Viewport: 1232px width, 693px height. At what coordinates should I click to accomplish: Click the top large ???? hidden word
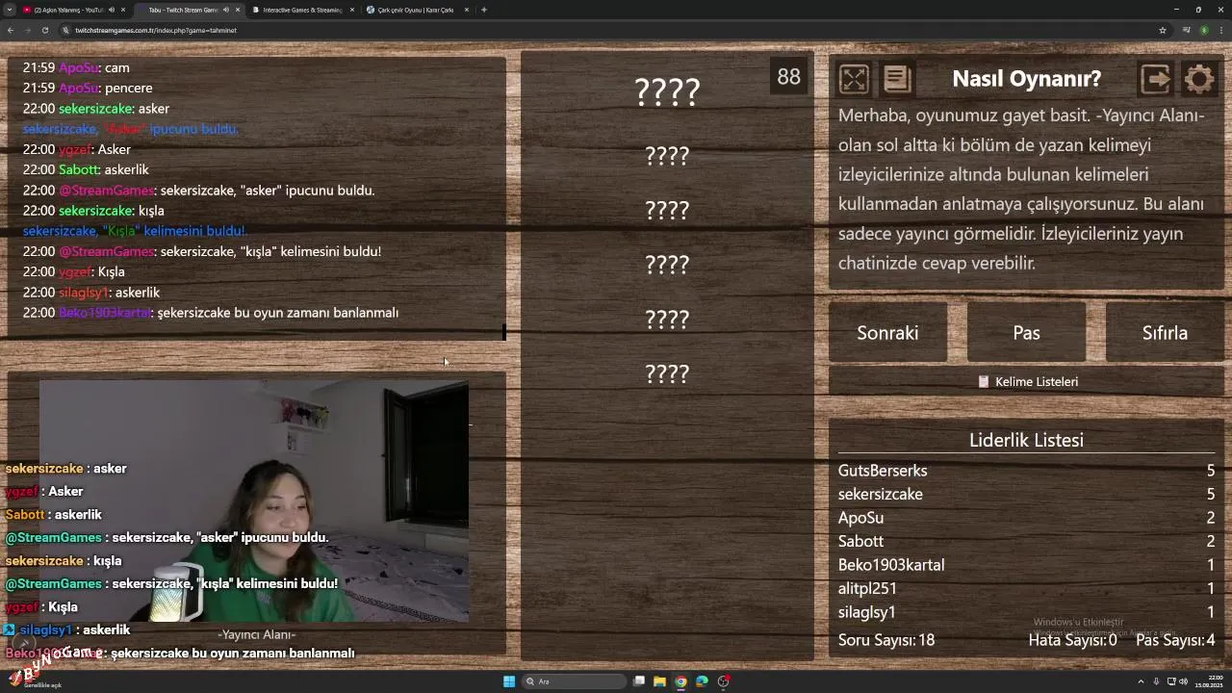(667, 92)
